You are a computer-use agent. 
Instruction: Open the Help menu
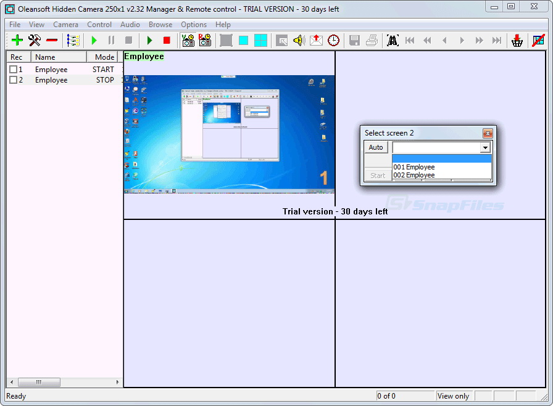tap(223, 25)
